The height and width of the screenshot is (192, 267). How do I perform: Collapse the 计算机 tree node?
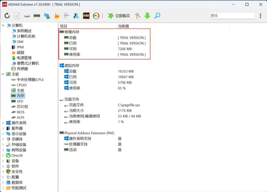[3, 25]
